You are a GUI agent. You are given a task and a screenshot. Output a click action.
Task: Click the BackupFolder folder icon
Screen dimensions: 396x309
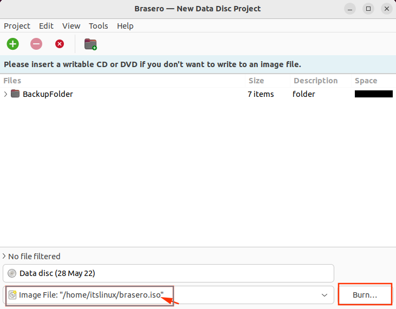point(15,94)
